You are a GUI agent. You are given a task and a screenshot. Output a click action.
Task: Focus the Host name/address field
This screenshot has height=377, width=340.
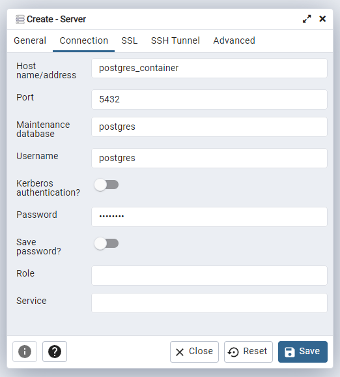tap(209, 68)
